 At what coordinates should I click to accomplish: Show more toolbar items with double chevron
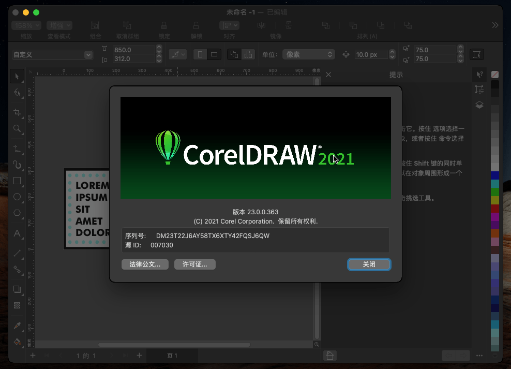pos(495,25)
